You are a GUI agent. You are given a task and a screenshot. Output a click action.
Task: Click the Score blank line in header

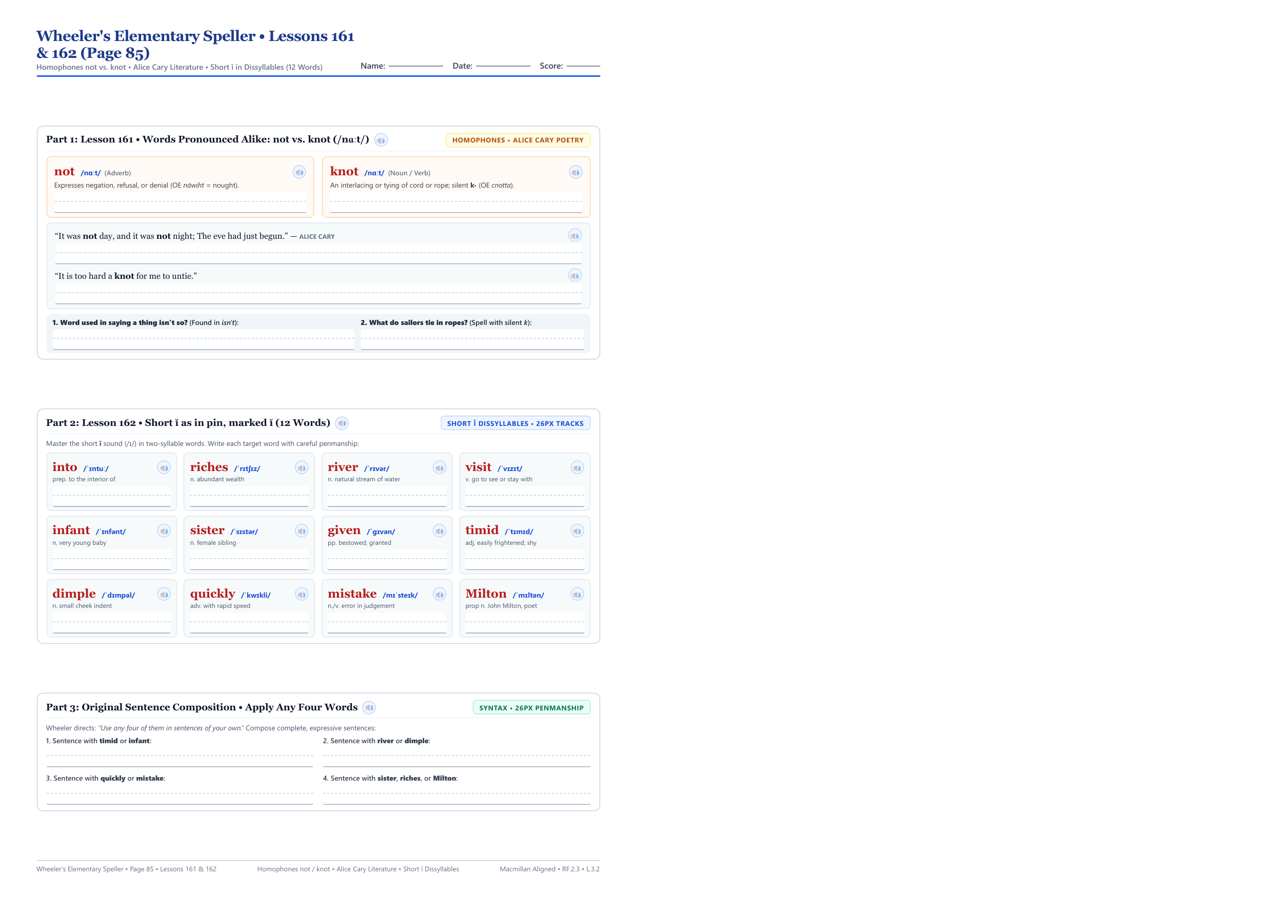583,65
